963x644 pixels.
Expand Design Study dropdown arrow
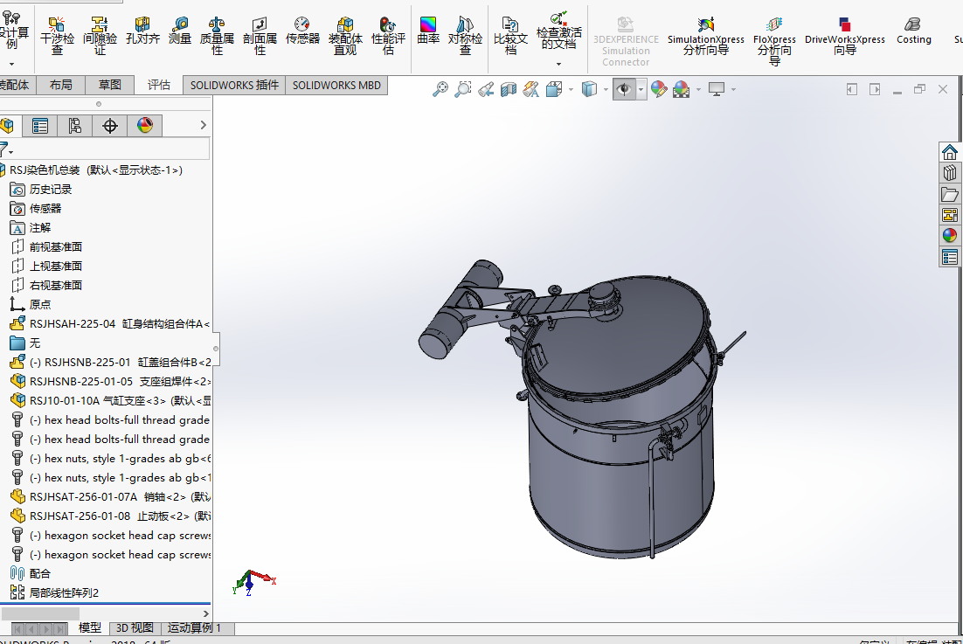point(11,64)
